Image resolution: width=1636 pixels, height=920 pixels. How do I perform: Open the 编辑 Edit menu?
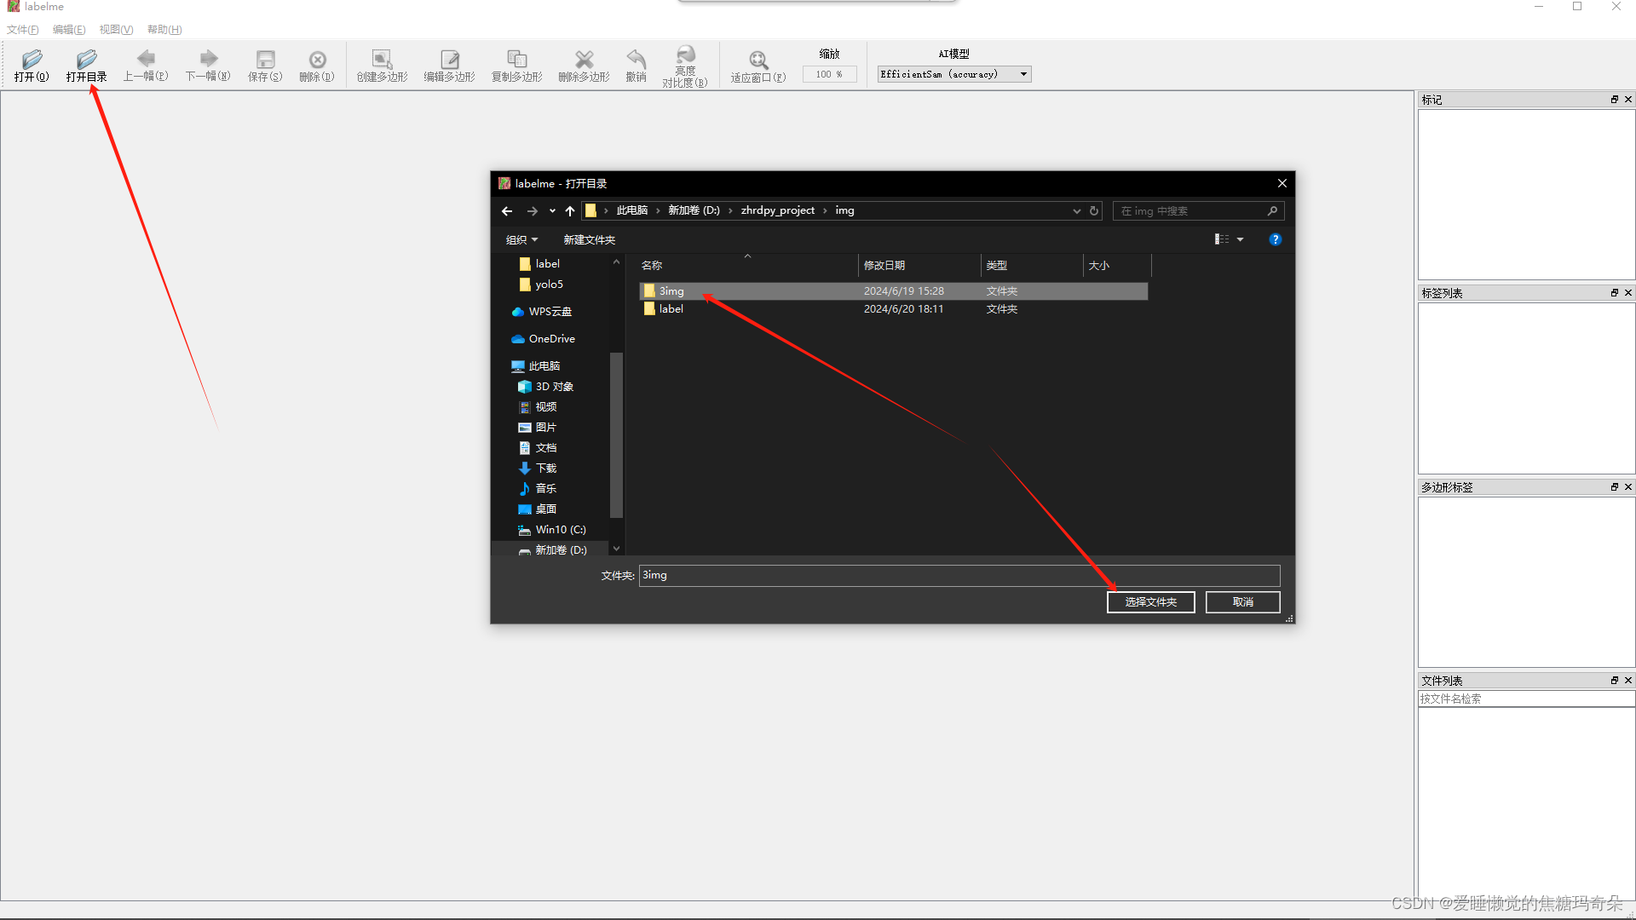coord(69,30)
